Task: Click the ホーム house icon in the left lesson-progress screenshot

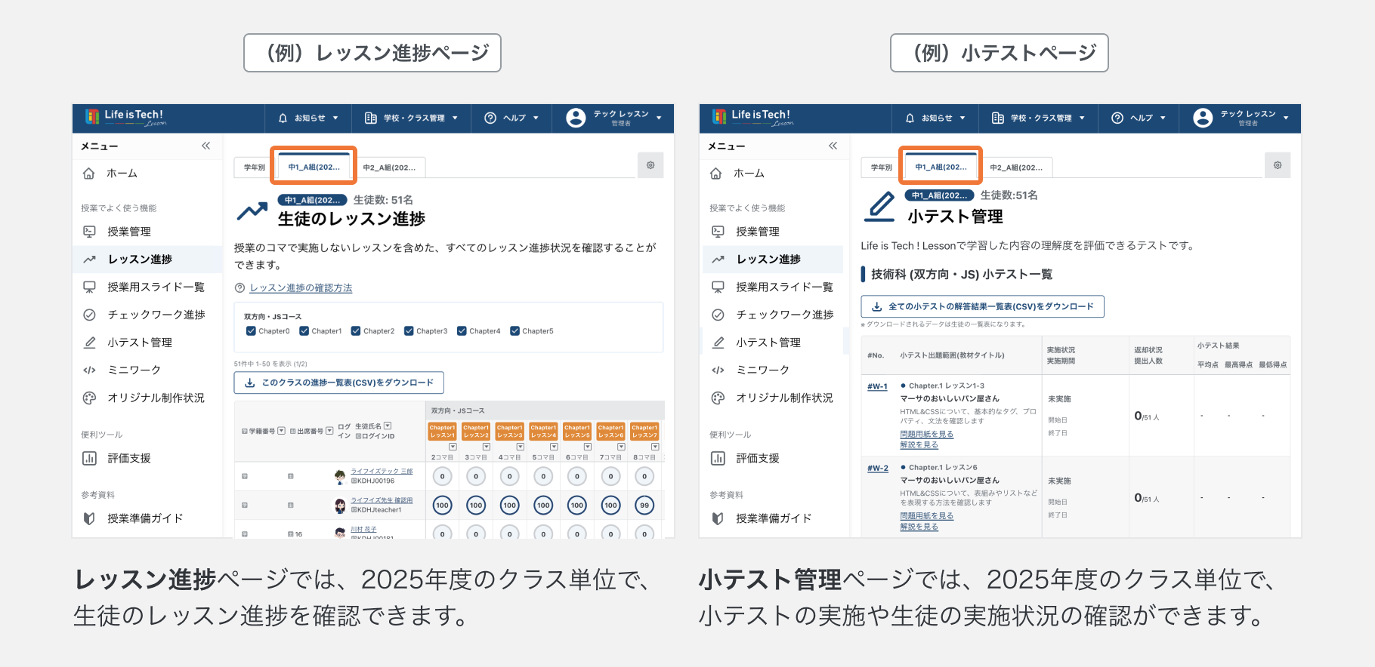Action: pos(89,174)
